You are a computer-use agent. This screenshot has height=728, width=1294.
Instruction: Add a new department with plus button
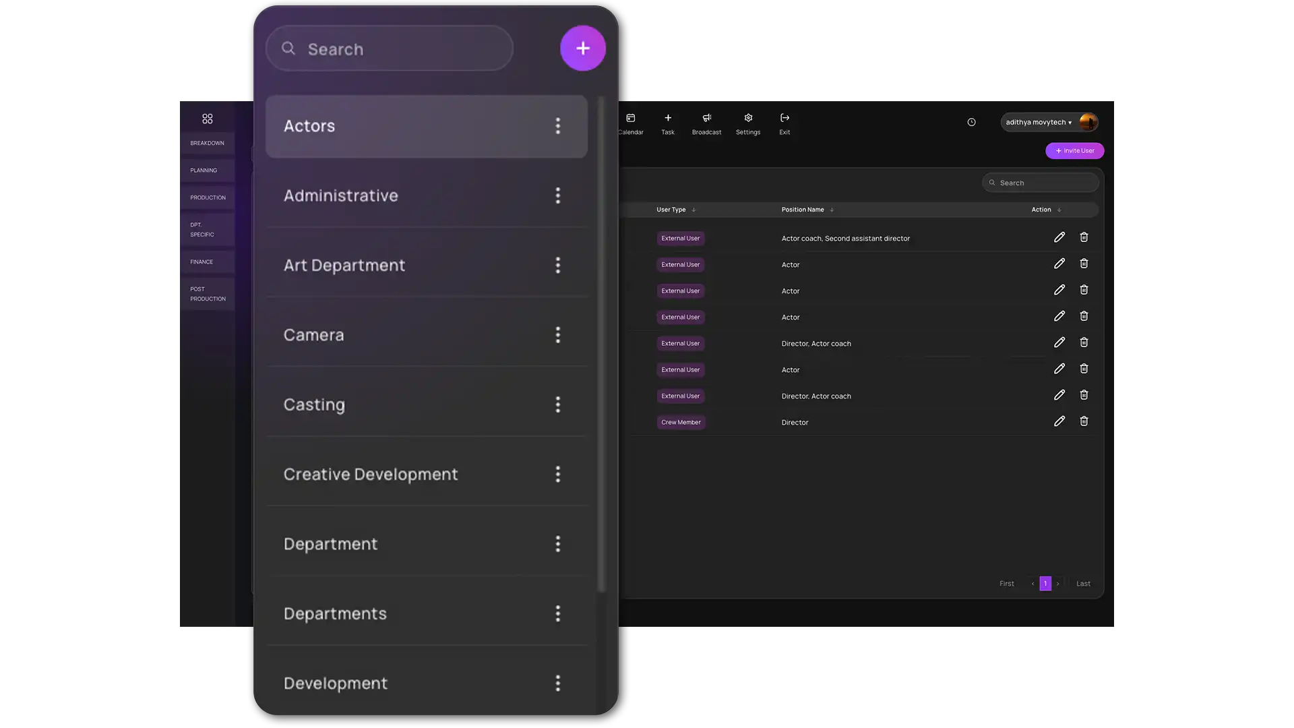pos(583,49)
